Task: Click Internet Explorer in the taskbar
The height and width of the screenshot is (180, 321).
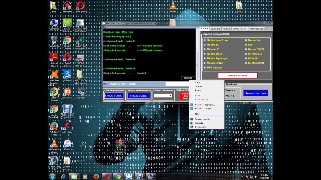Action: coord(63,176)
